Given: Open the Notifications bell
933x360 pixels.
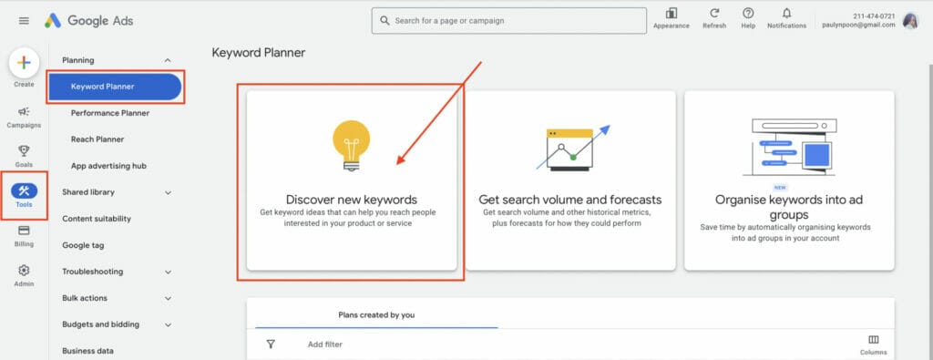Looking at the screenshot, I should point(786,13).
